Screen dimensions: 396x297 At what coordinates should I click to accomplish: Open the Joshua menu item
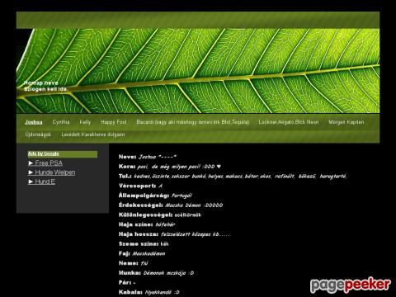pos(34,122)
